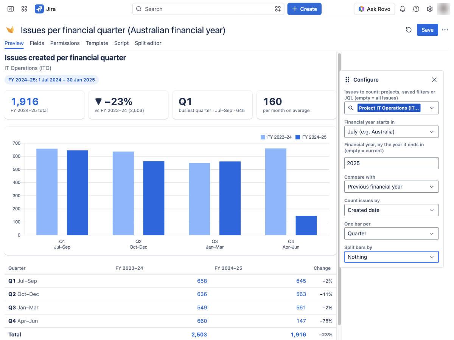Open notifications bell icon
This screenshot has height=340, width=454.
click(x=403, y=9)
